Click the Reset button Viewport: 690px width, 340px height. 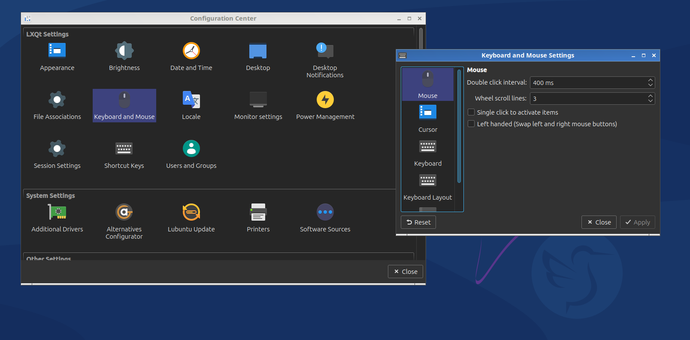418,222
